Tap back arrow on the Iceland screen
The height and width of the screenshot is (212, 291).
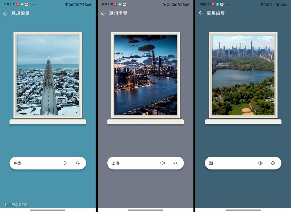coord(6,13)
